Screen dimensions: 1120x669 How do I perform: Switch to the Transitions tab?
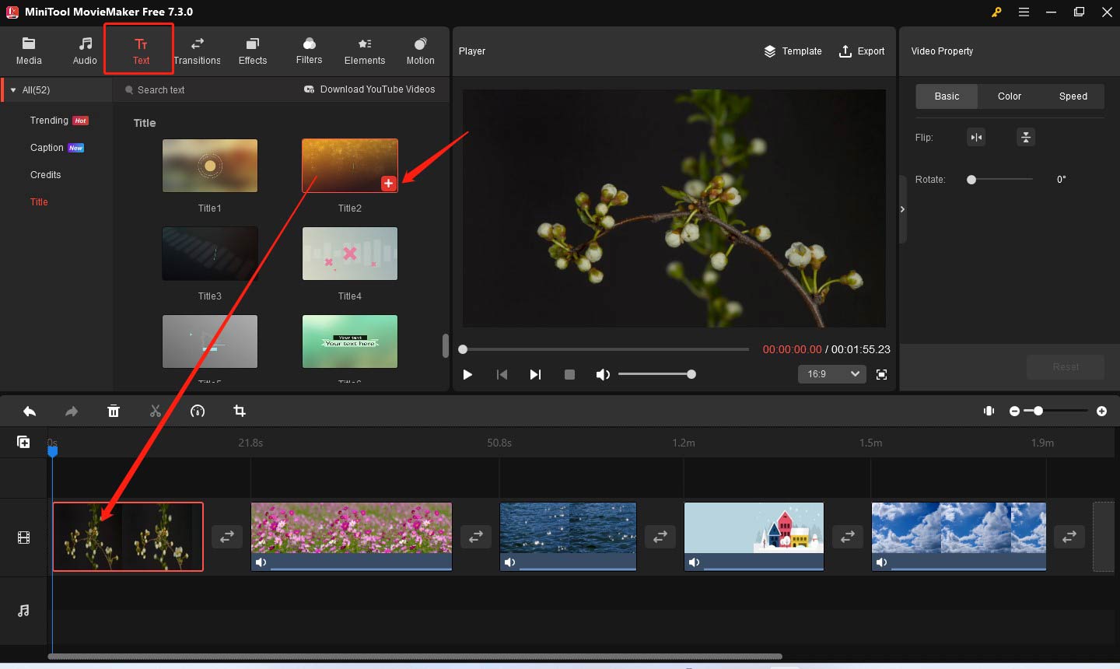pyautogui.click(x=197, y=51)
